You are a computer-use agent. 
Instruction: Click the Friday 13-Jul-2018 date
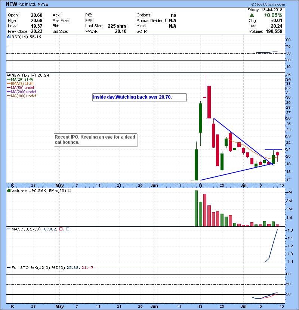point(265,10)
